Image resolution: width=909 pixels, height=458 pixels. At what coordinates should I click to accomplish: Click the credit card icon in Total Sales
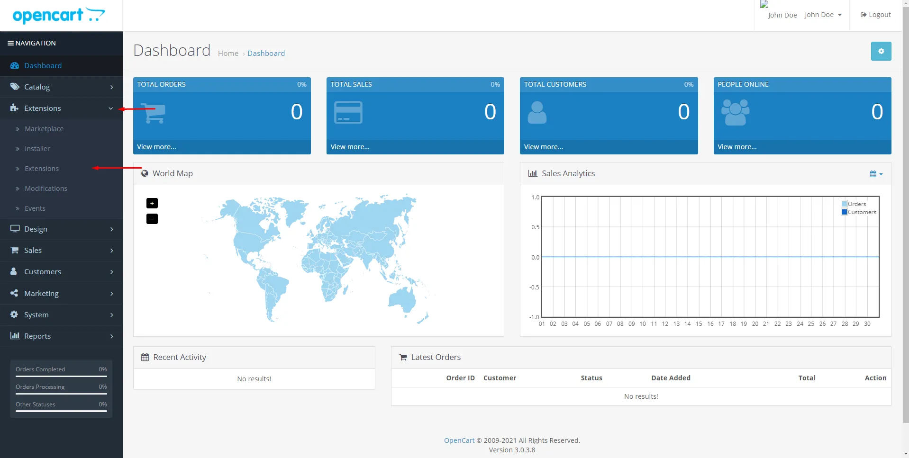(x=348, y=113)
